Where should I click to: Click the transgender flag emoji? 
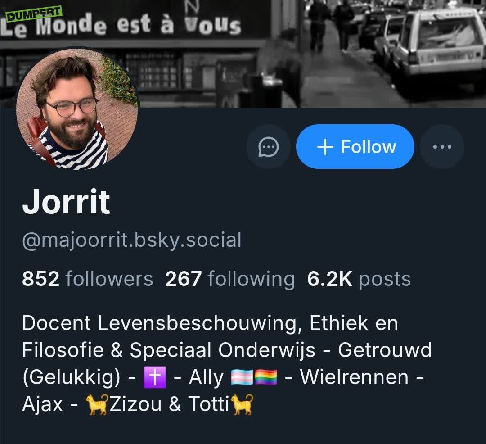point(242,378)
